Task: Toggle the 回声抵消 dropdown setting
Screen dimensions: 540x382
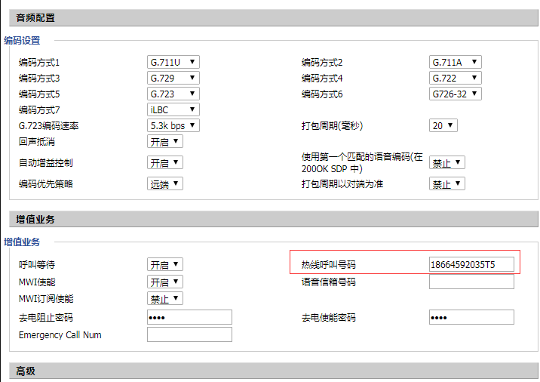Action: 164,141
